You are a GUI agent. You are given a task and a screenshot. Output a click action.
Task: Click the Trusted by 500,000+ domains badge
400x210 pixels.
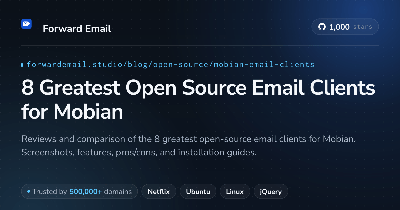[79, 192]
